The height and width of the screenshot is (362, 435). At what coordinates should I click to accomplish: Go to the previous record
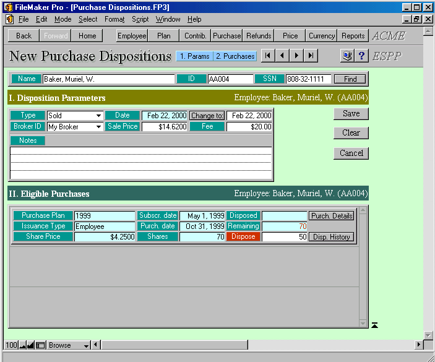click(x=282, y=56)
